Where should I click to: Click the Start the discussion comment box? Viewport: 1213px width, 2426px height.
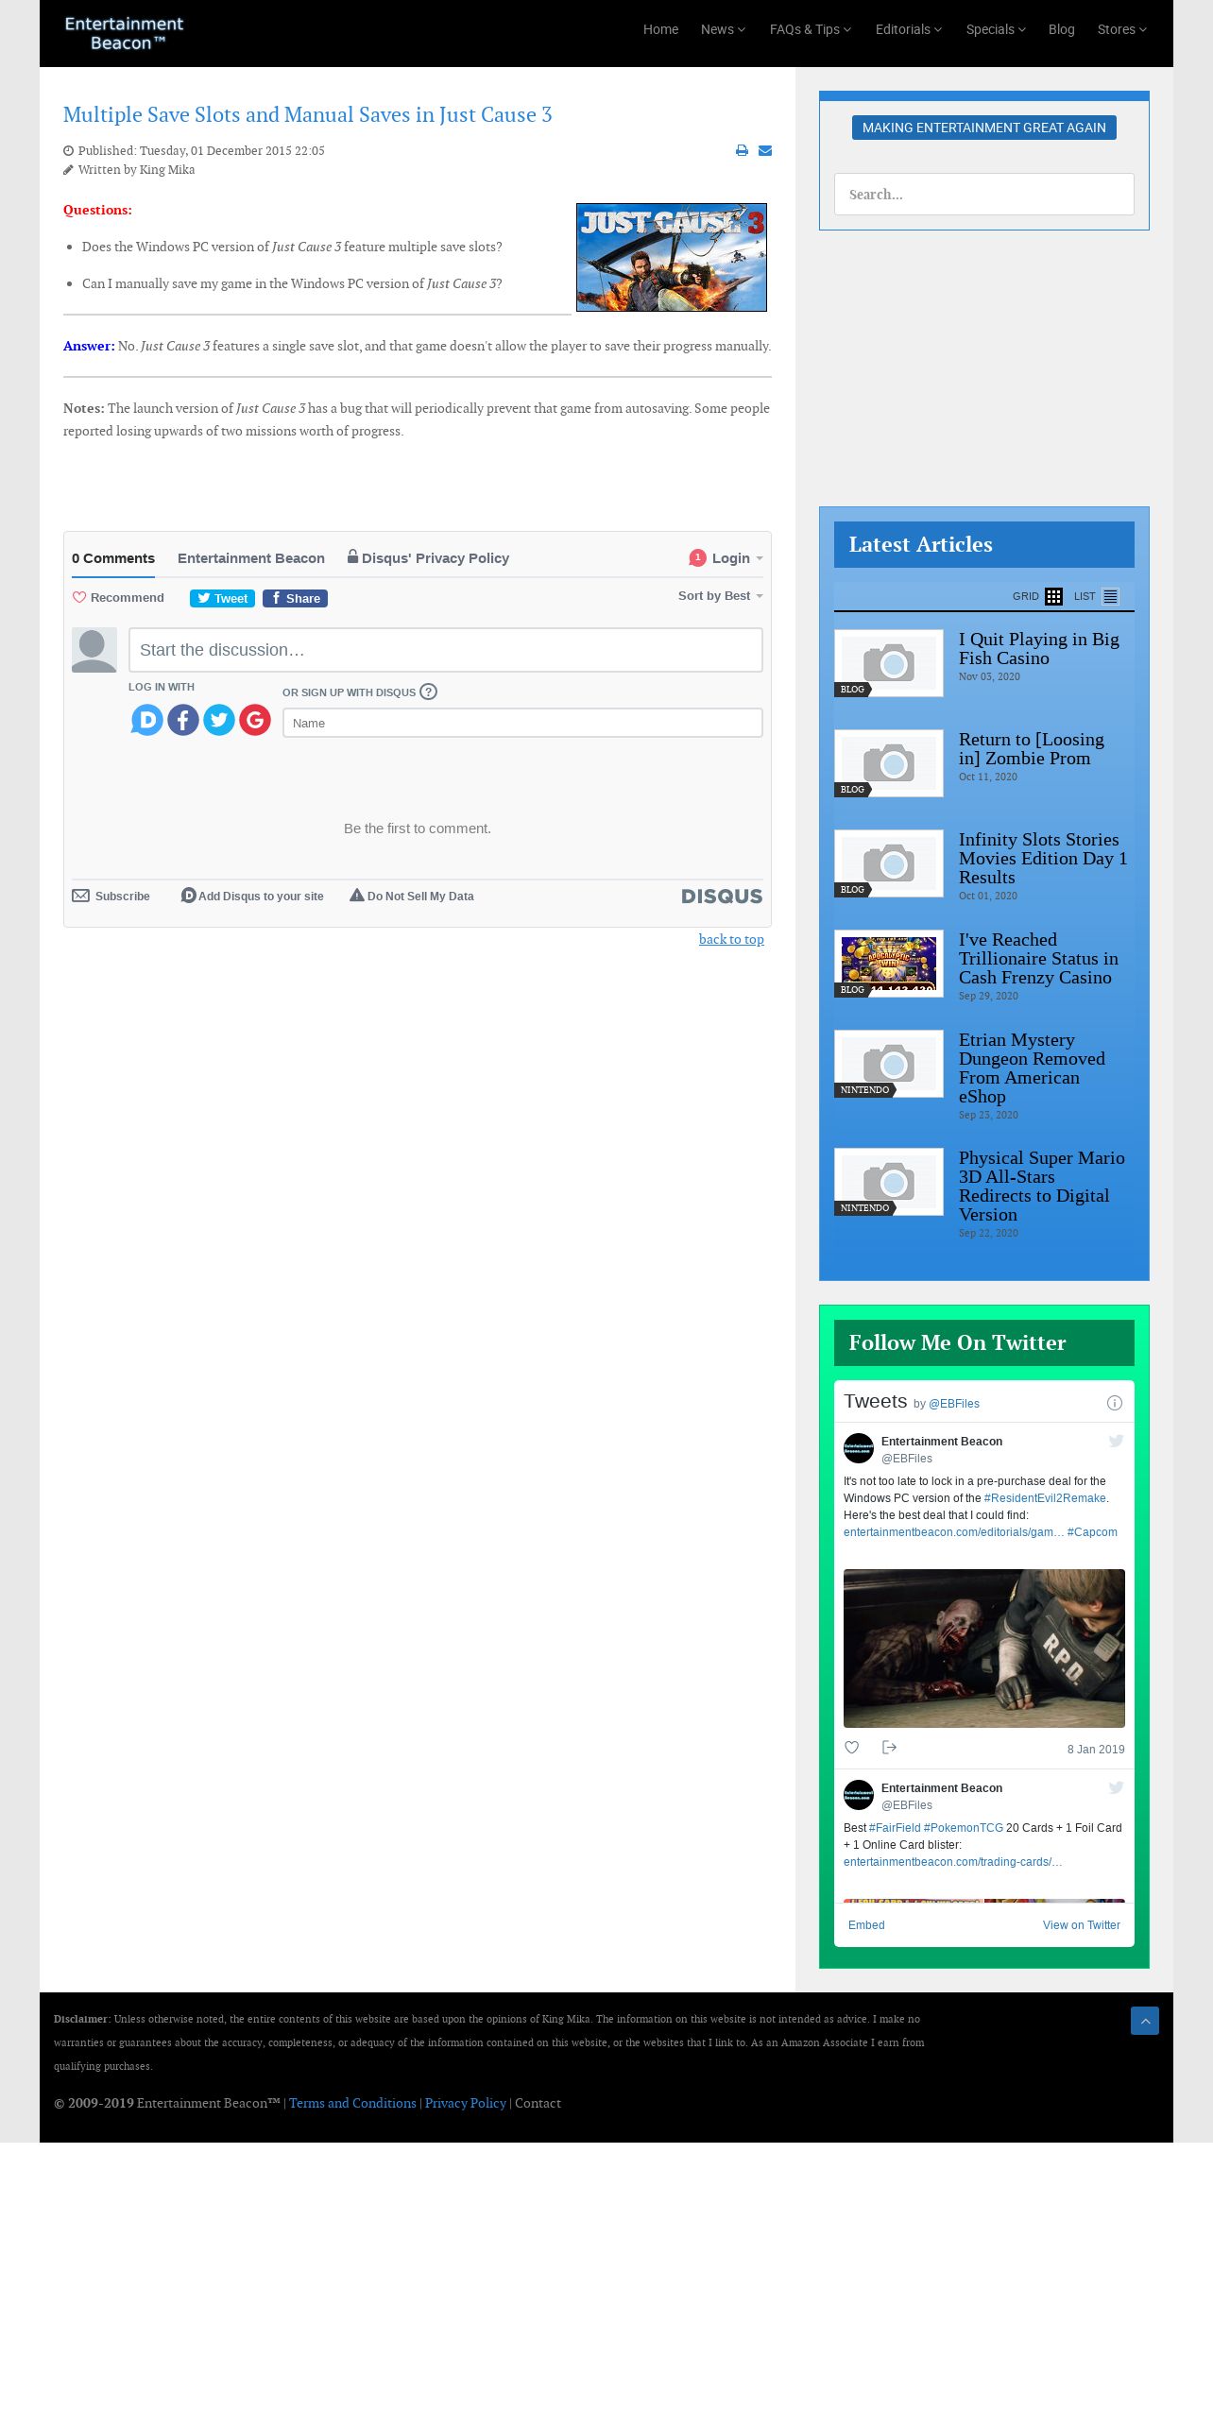(446, 650)
